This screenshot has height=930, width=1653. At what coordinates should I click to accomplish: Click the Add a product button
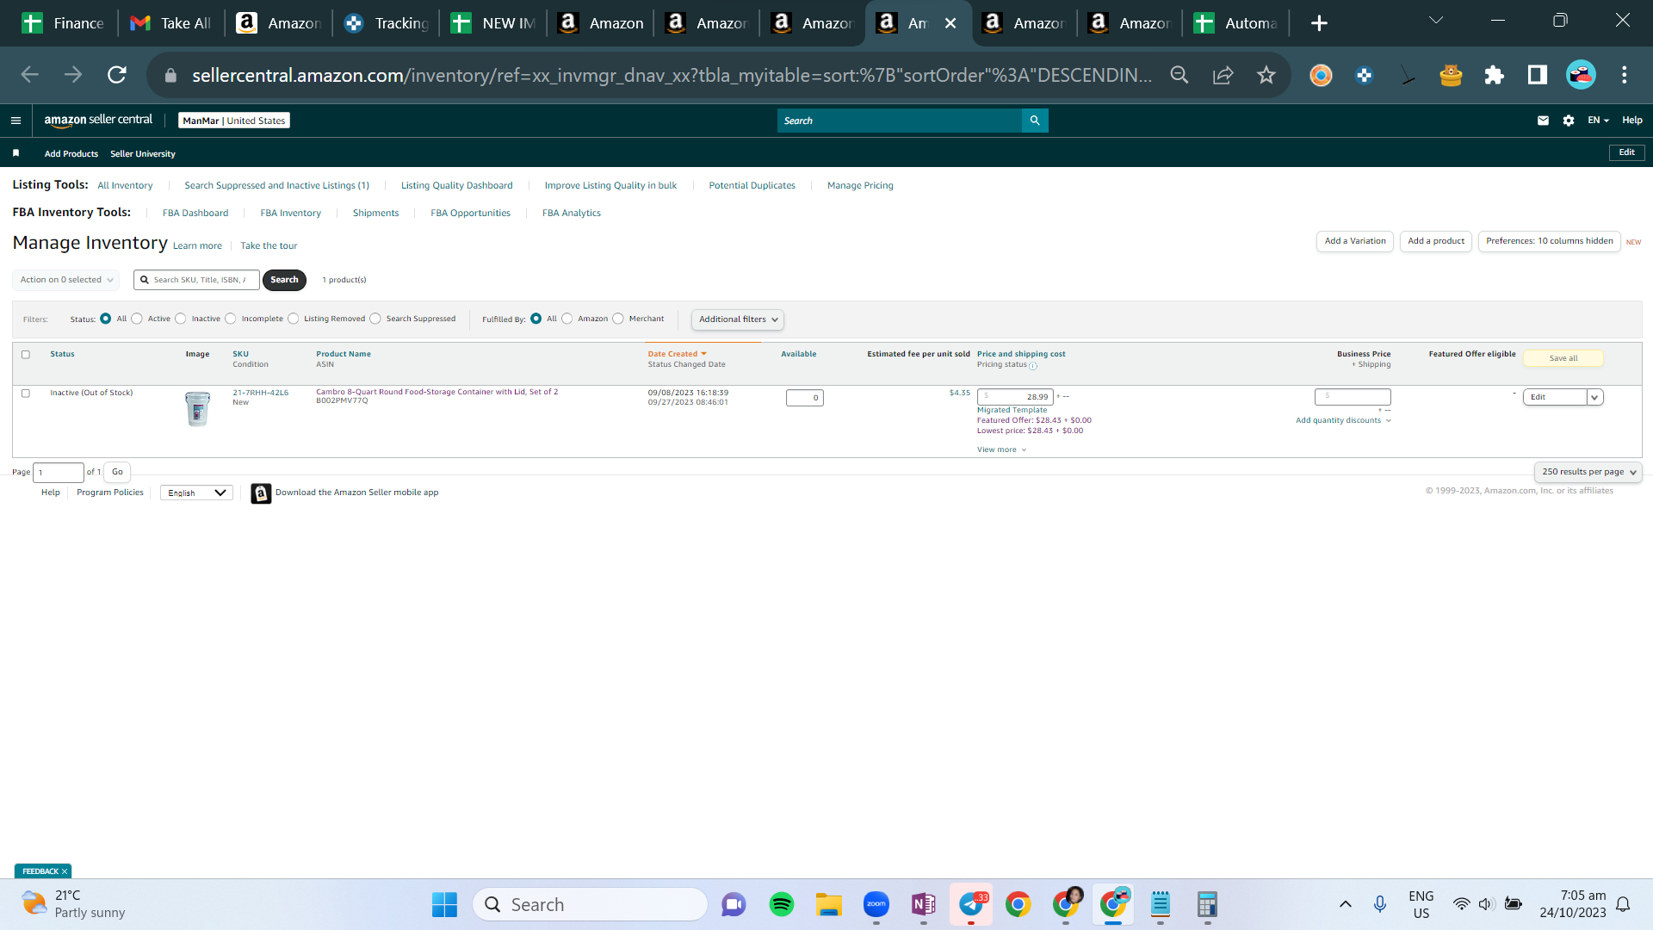point(1436,241)
